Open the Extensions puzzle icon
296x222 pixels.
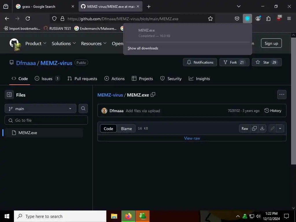pyautogui.click(x=268, y=18)
